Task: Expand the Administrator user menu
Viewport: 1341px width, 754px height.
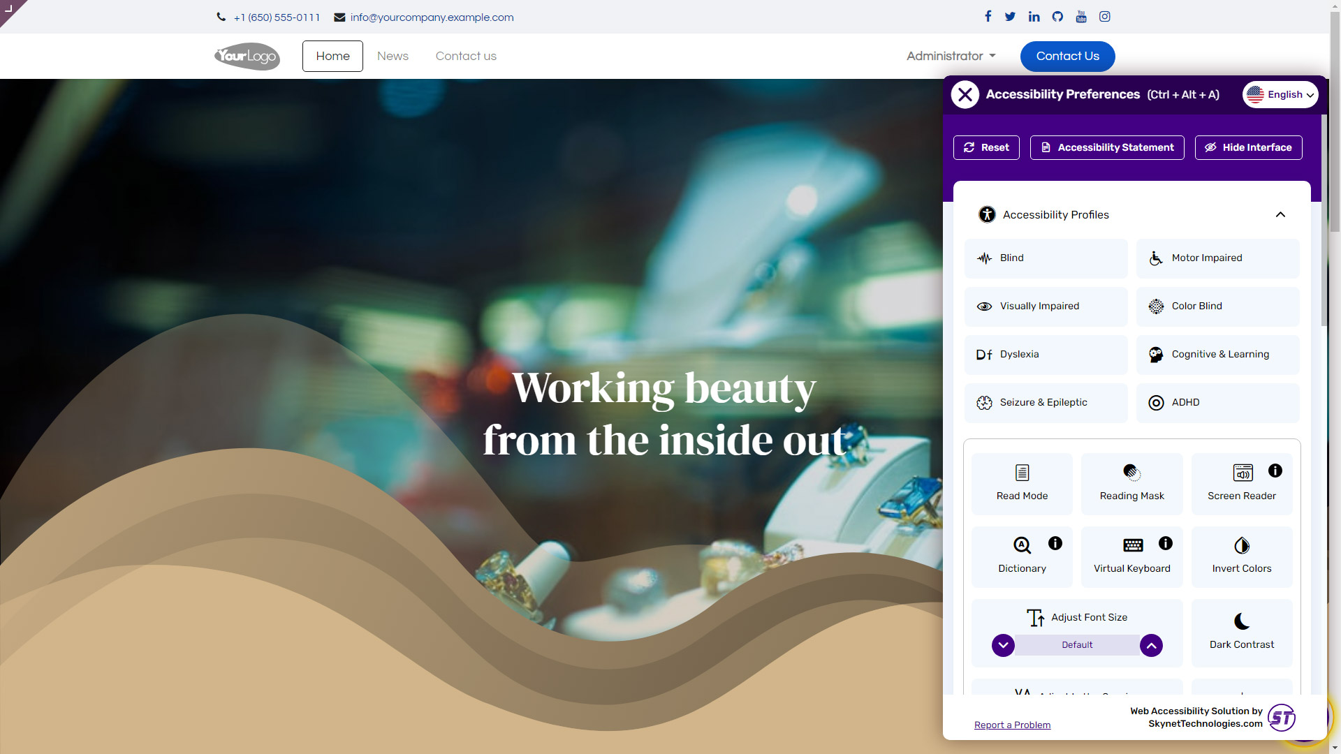Action: coord(951,56)
